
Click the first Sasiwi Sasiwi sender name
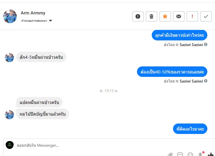pos(191,45)
